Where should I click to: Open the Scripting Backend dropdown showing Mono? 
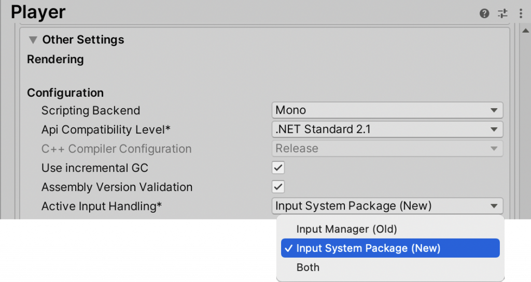coord(387,110)
